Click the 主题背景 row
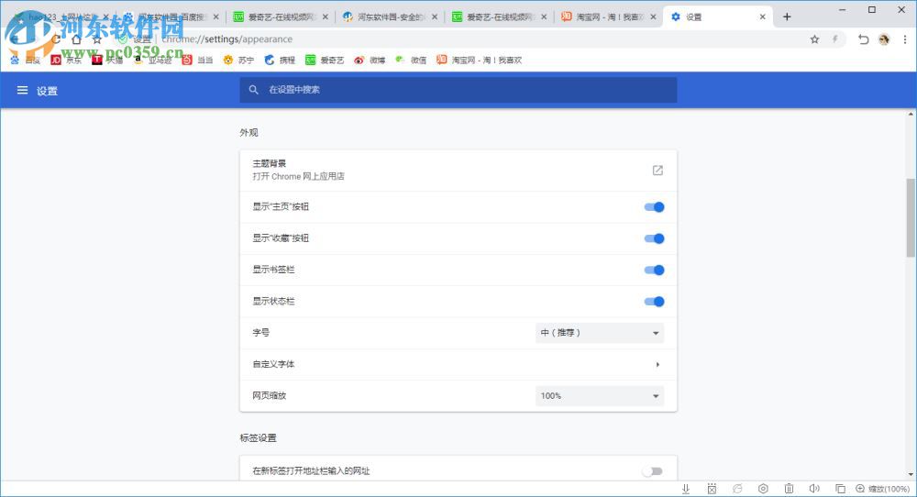Viewport: 917px width, 497px height. (x=458, y=171)
